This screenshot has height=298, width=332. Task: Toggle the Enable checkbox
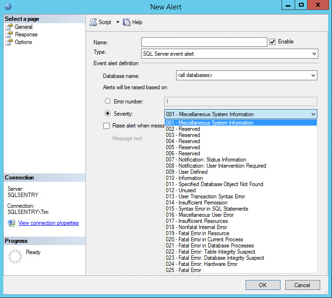(272, 42)
